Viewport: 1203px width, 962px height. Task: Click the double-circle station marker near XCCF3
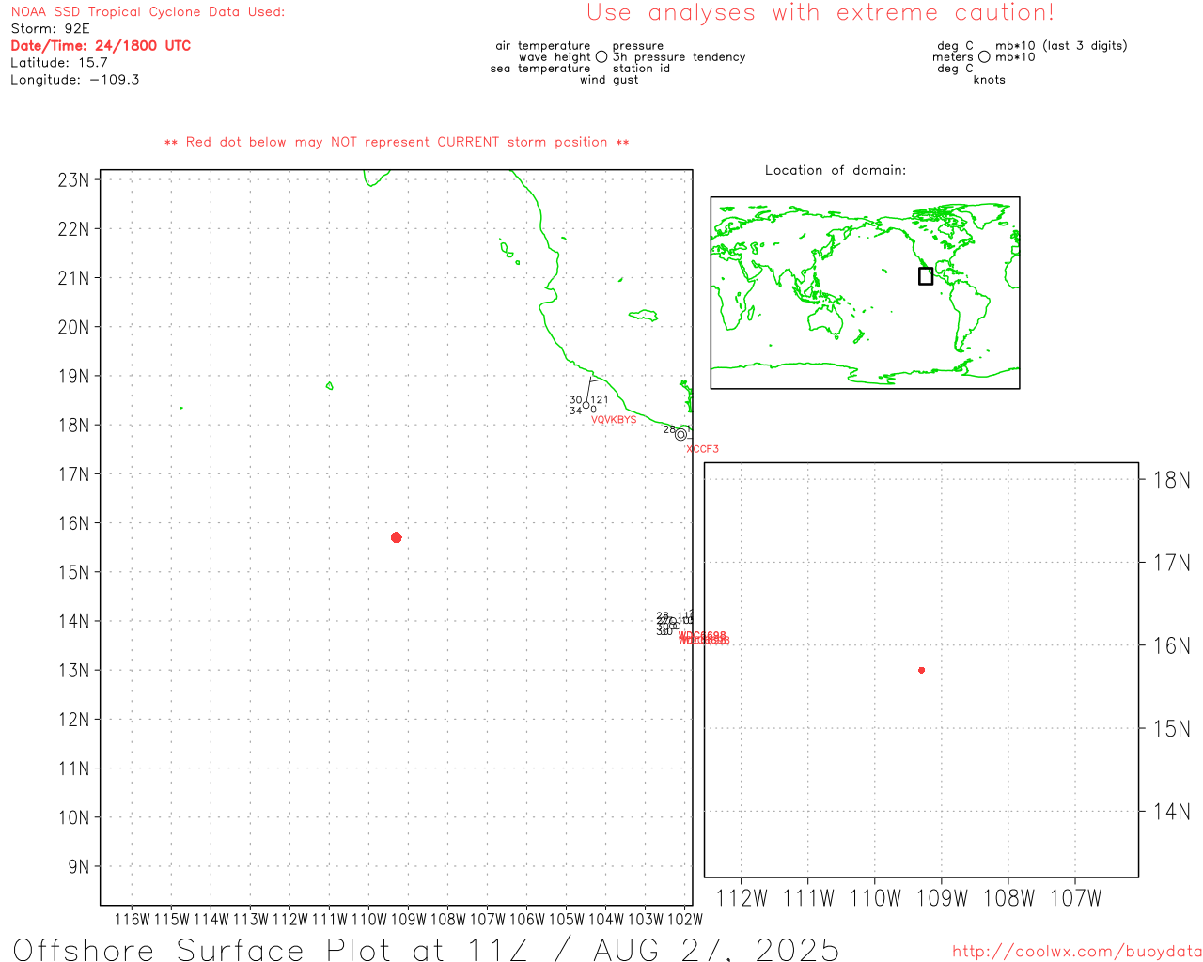pos(680,434)
